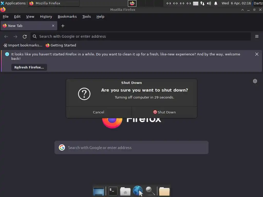
Task: Select the New Tab tab
Action: tap(29, 26)
